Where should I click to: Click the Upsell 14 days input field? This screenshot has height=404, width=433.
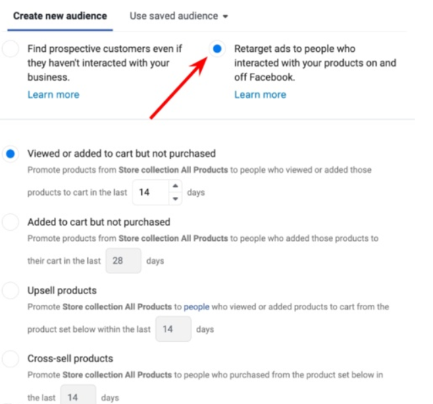tap(173, 329)
